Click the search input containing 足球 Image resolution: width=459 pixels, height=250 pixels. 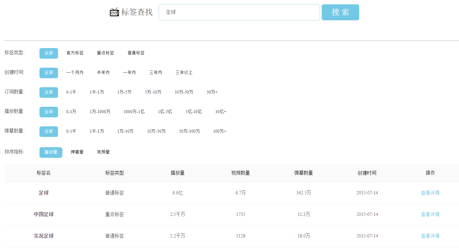(239, 12)
